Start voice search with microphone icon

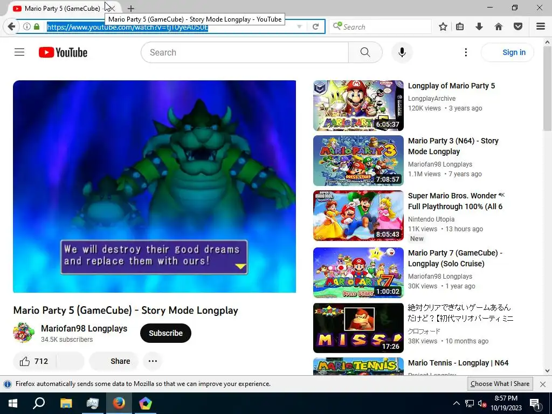tap(402, 52)
